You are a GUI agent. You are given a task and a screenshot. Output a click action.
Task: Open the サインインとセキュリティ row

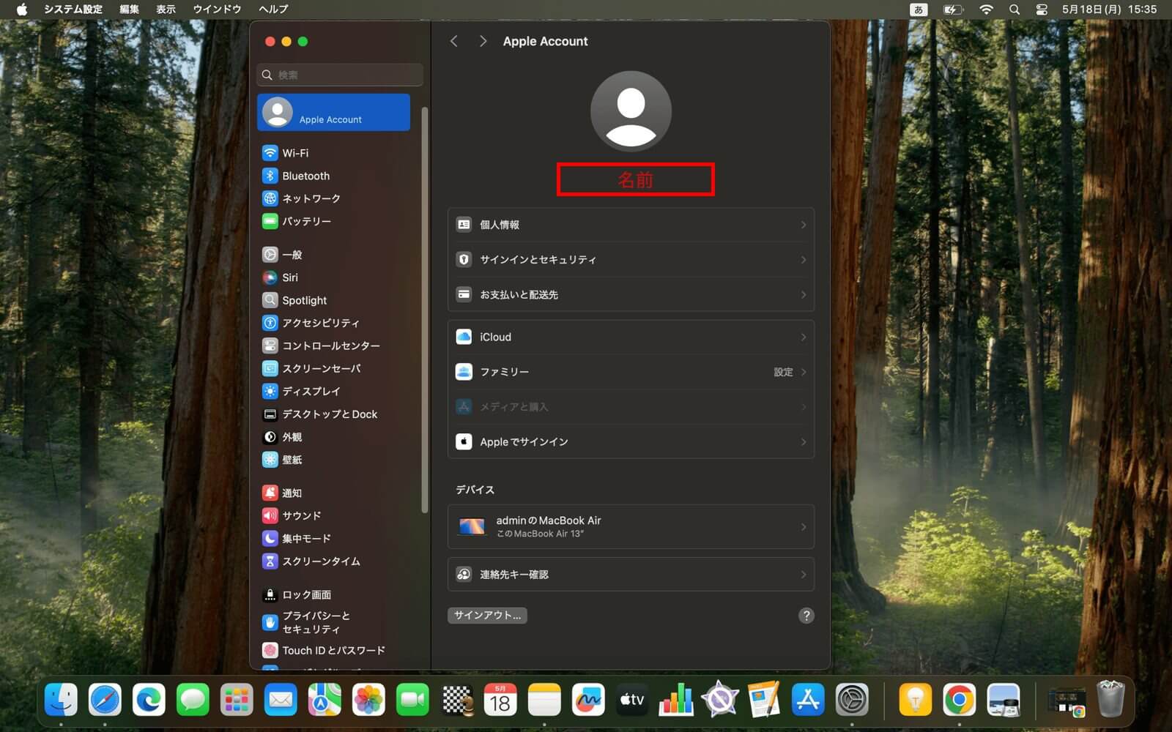pos(631,260)
